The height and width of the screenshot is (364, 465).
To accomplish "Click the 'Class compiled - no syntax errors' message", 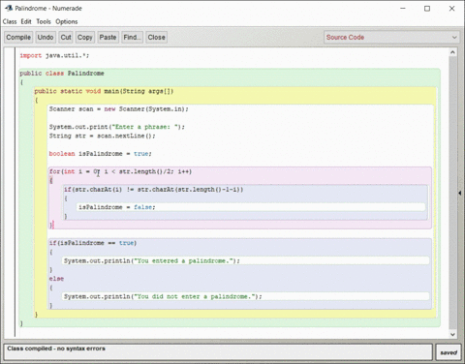I will (x=56, y=349).
